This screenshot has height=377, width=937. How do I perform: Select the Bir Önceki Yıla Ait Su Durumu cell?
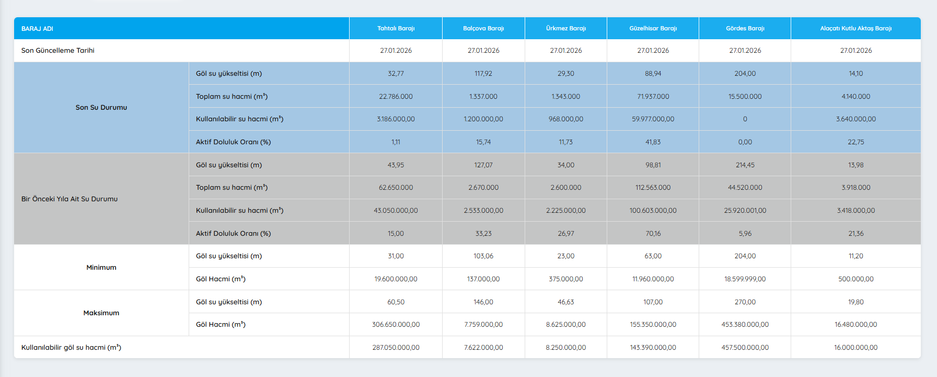(70, 199)
